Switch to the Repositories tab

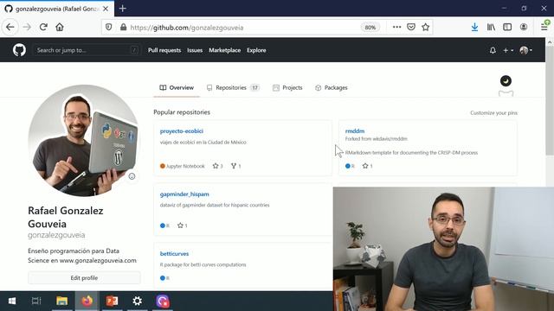[x=233, y=88]
